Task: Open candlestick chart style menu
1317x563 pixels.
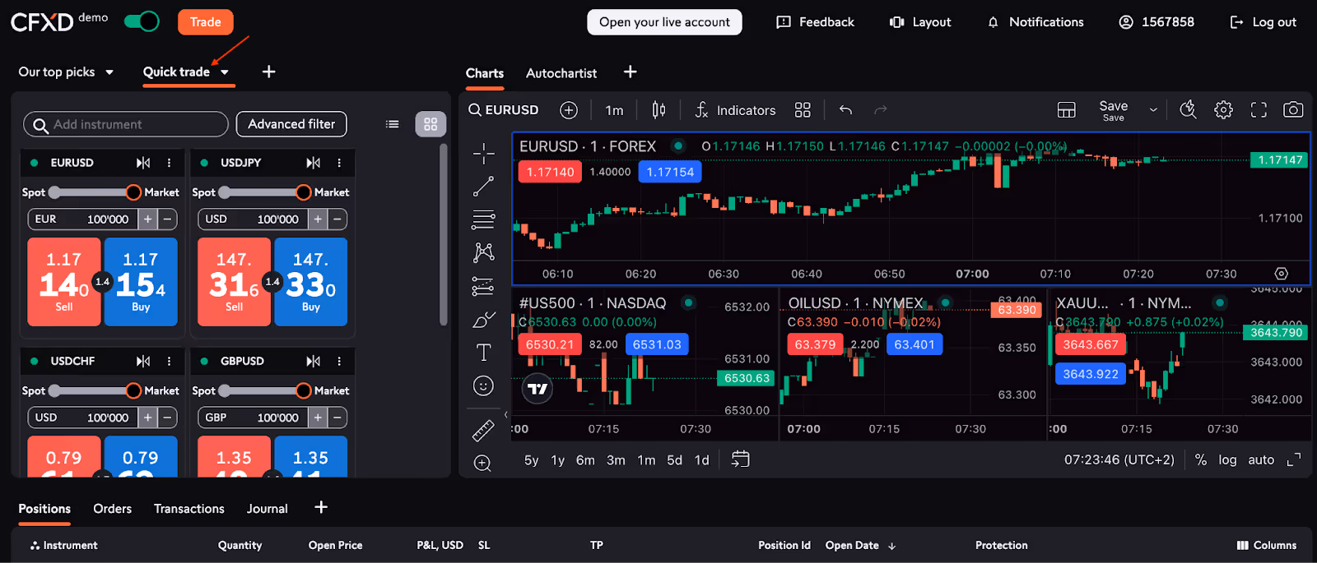Action: [x=658, y=110]
